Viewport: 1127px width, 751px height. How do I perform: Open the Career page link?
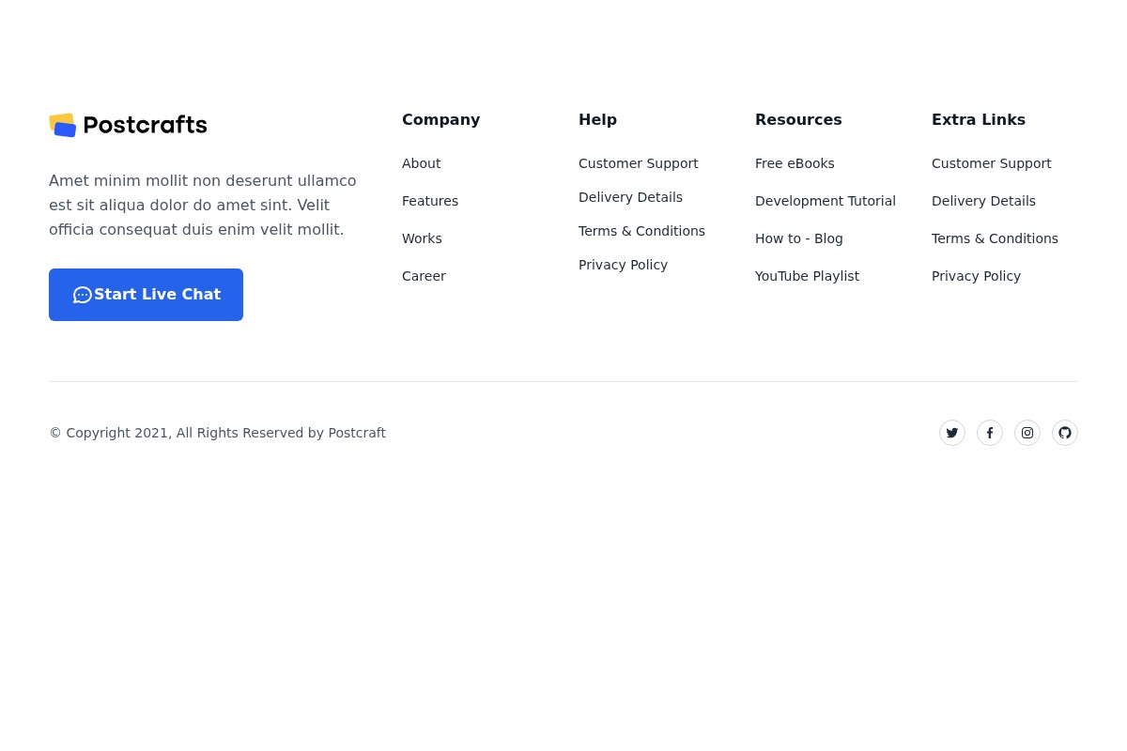pos(424,276)
